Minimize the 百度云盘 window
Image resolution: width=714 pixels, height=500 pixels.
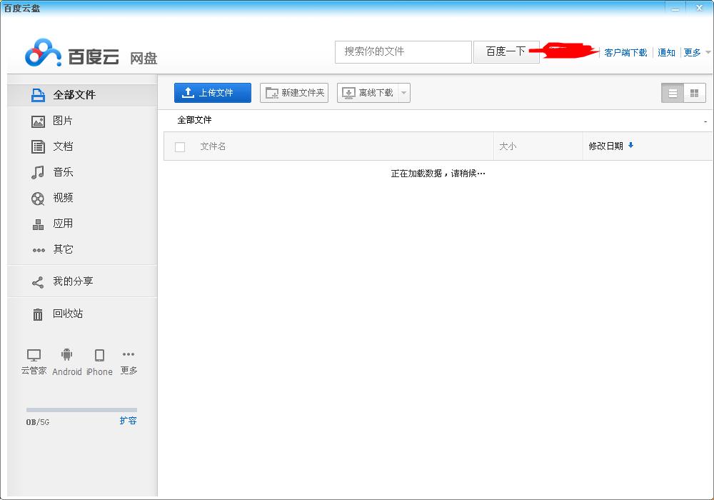point(675,8)
